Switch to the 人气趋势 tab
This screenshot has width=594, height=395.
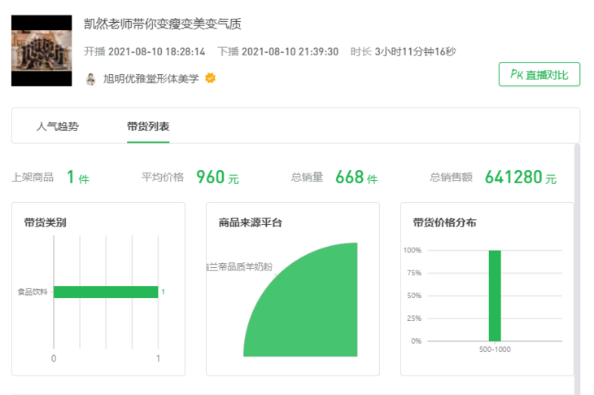(58, 126)
